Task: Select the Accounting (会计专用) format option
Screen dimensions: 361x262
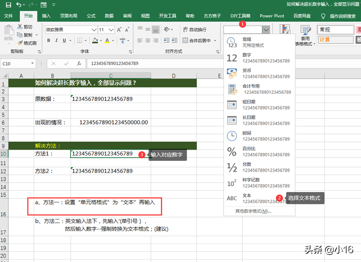Action: (259, 89)
